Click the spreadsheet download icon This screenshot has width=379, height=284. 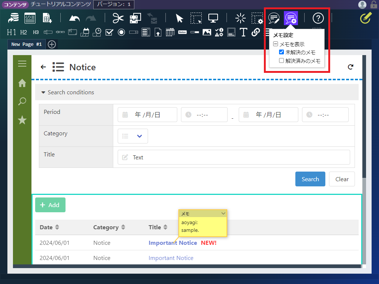click(x=47, y=18)
